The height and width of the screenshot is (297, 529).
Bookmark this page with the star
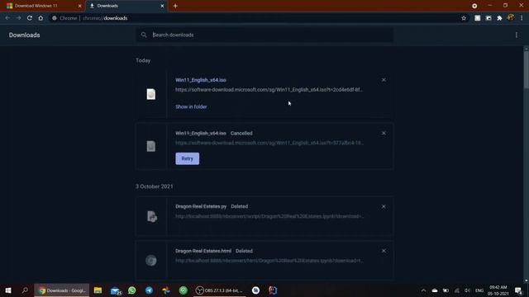(x=464, y=18)
